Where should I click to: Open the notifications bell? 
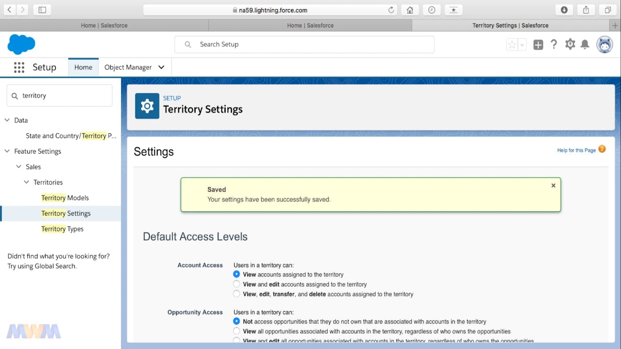[585, 45]
